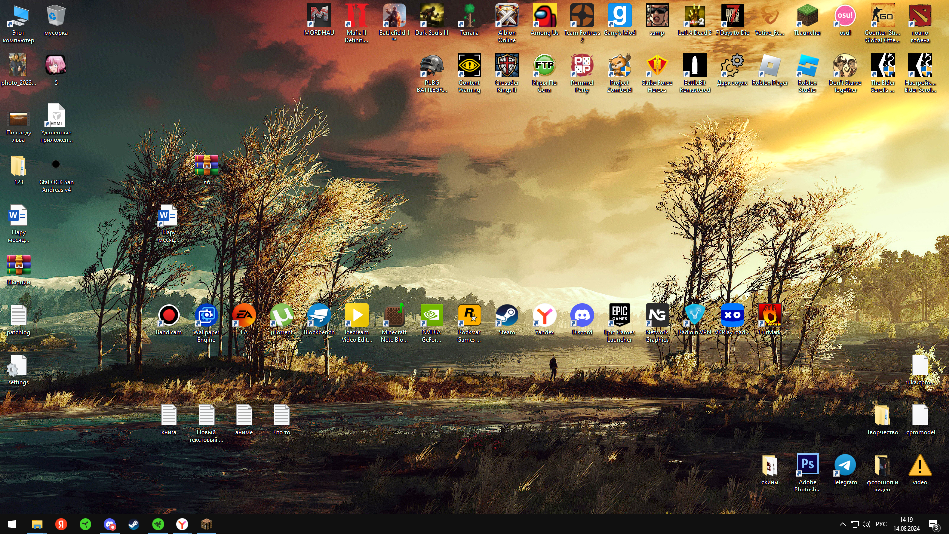Open Radmin VPN shortcut

[694, 320]
